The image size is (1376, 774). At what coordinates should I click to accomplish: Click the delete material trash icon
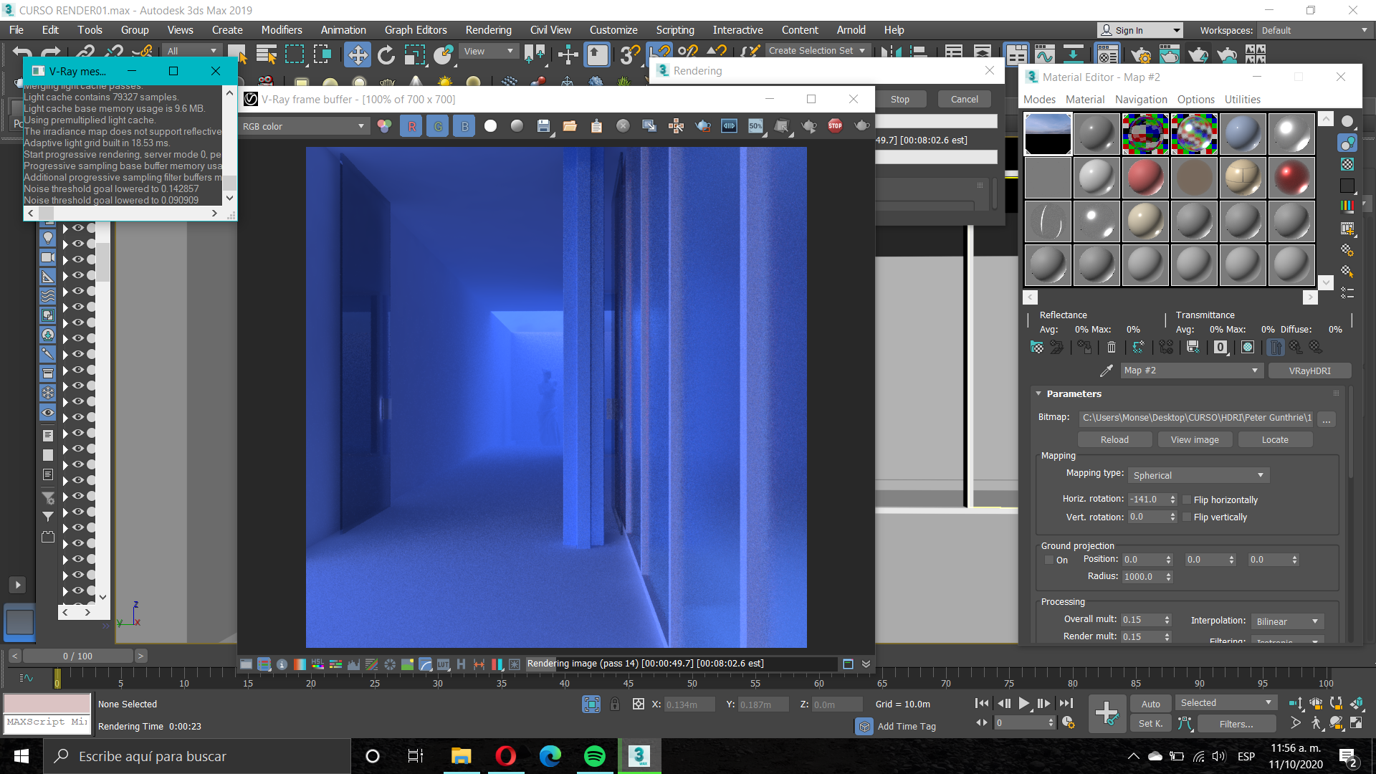tap(1112, 348)
